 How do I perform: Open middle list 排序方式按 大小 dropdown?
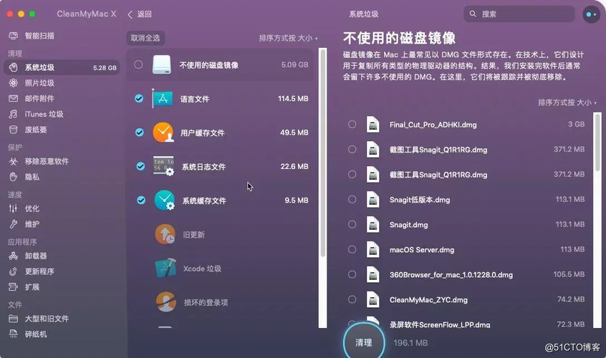[288, 38]
